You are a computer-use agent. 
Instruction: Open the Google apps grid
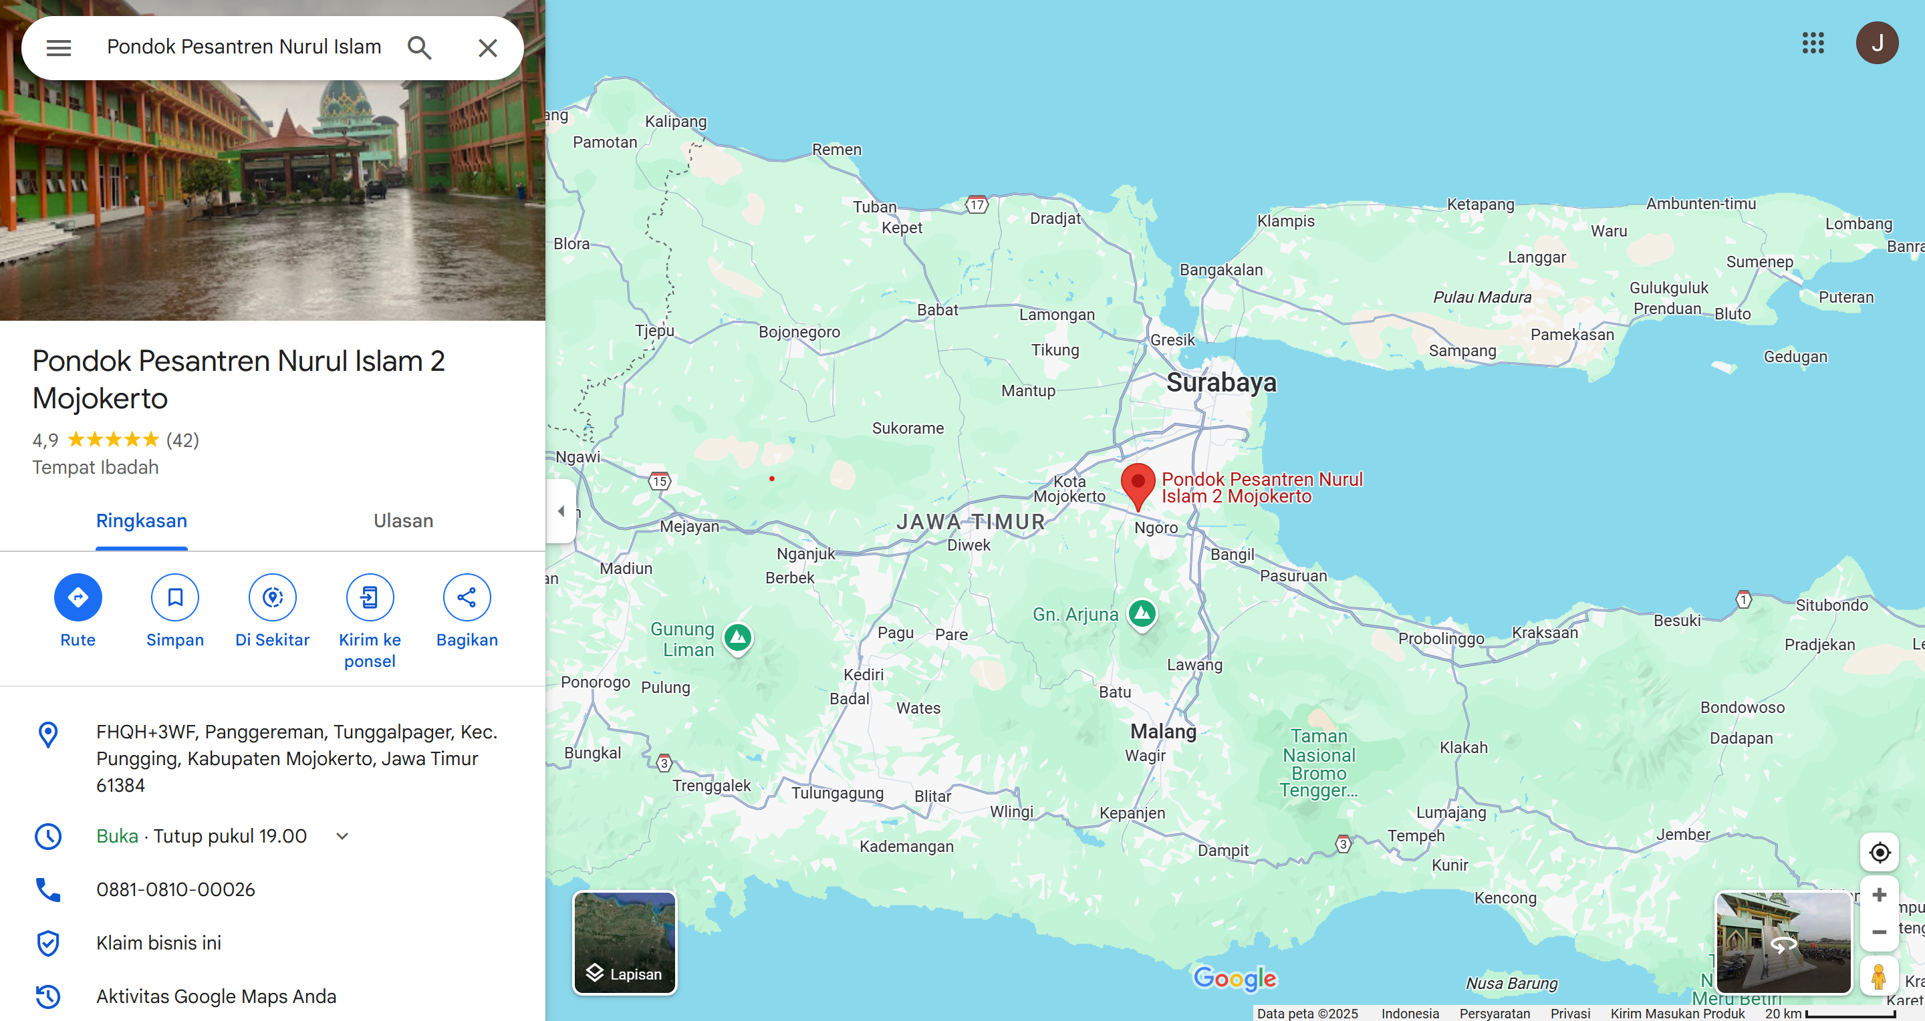point(1813,43)
